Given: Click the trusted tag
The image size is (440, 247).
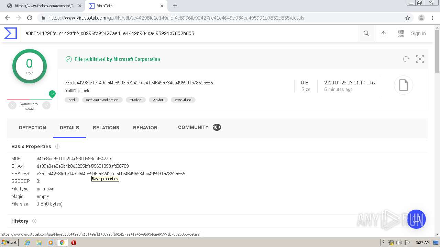Looking at the screenshot, I should click(x=135, y=100).
